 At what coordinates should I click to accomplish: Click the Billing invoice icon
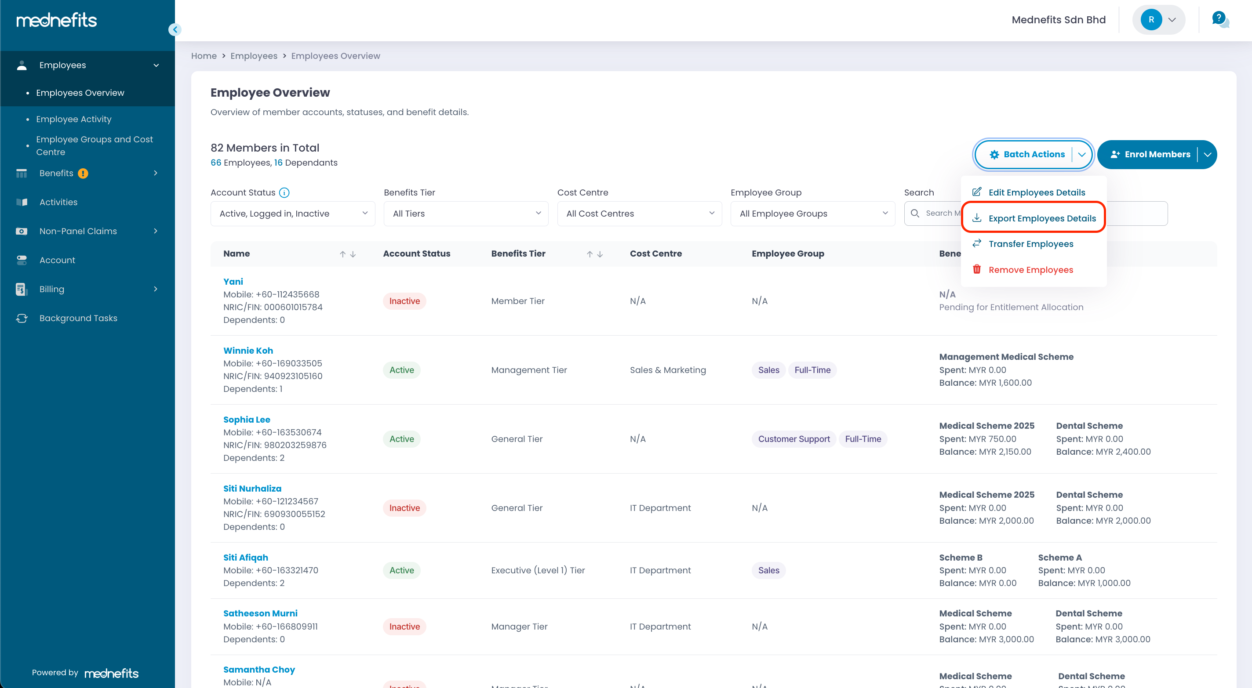tap(22, 289)
